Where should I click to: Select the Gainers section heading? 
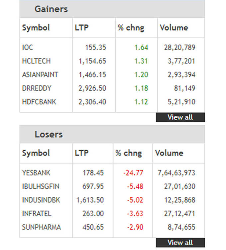(x=51, y=9)
